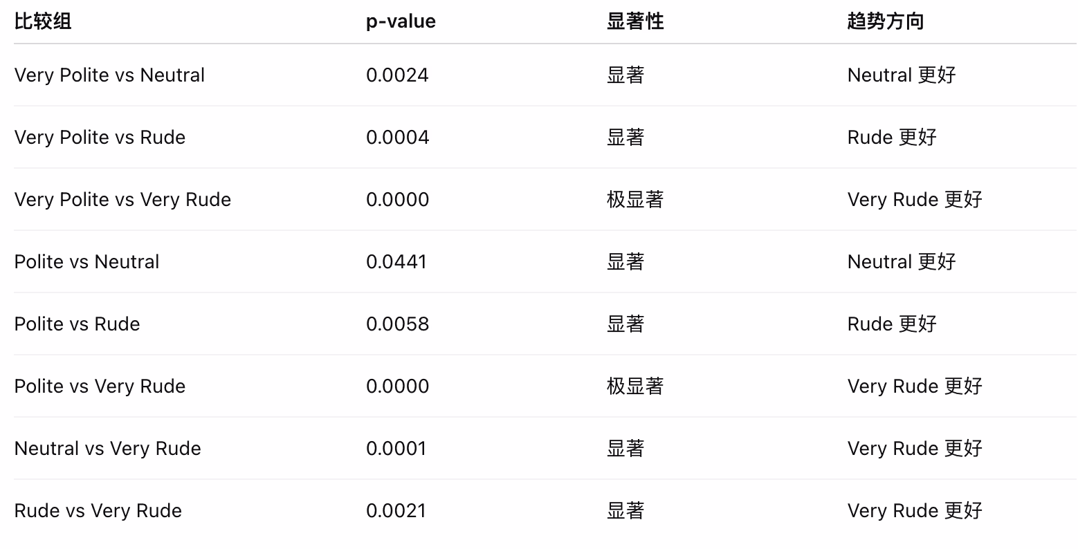Click the Very Polite vs Very Rude cell
The width and height of the screenshot is (1078, 549).
122,200
